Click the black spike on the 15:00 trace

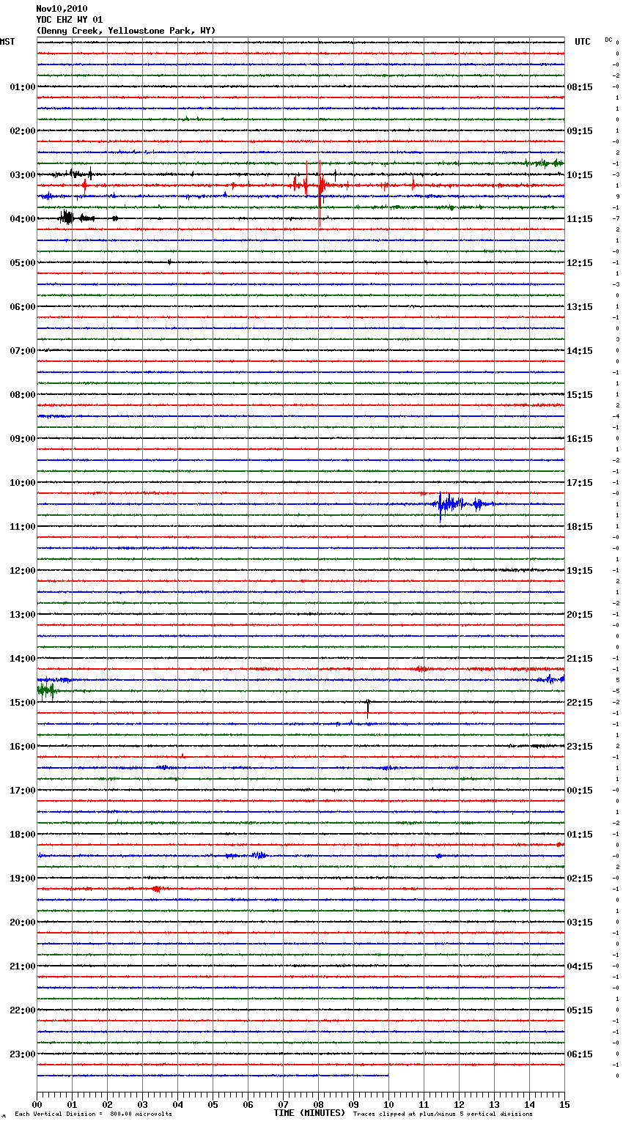point(368,706)
